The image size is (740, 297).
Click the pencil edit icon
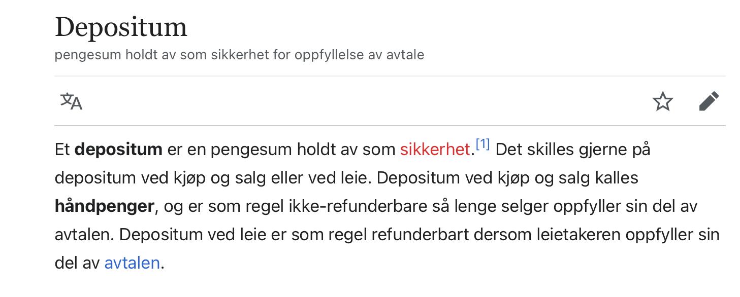[709, 101]
